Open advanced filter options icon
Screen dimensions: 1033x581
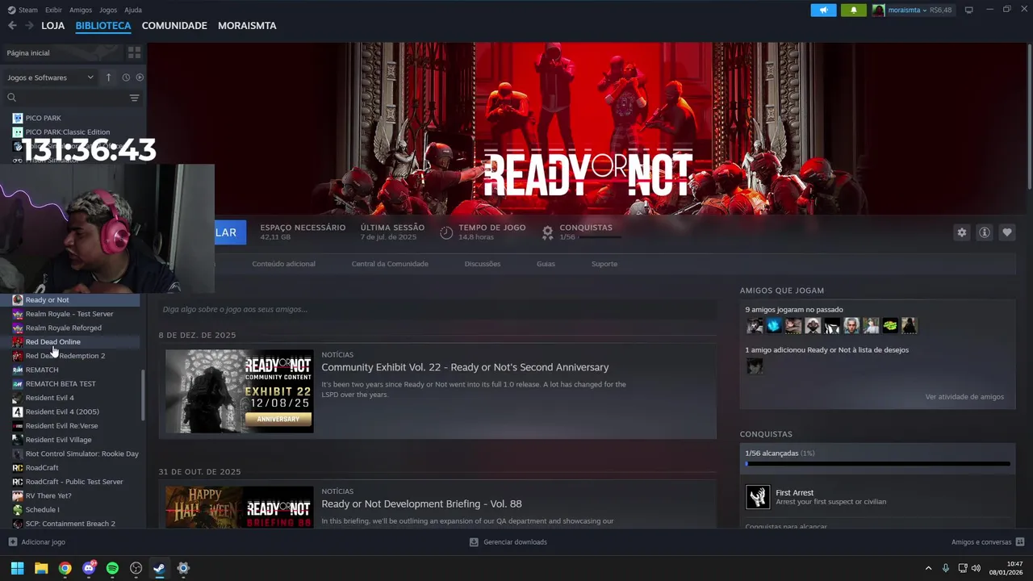[x=134, y=98]
